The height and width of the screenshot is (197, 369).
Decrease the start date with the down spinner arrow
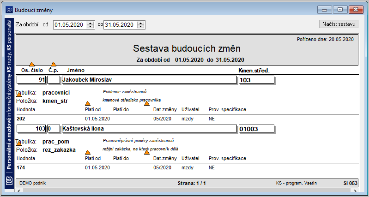click(x=90, y=27)
